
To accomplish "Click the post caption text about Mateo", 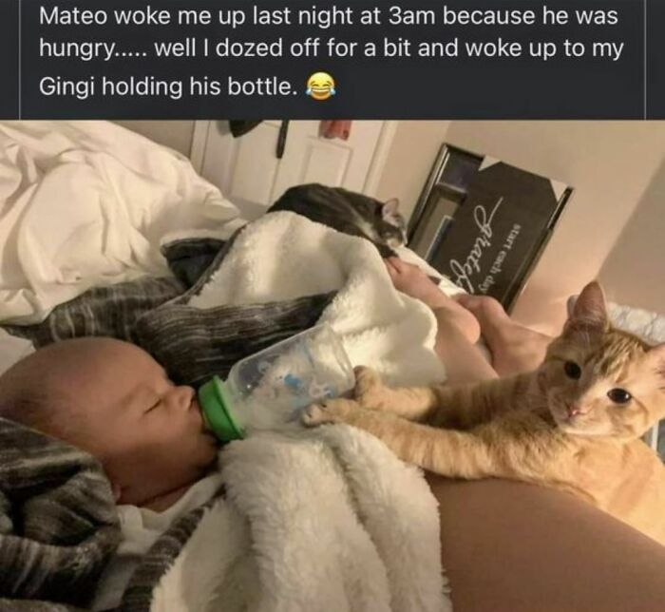I will click(331, 51).
